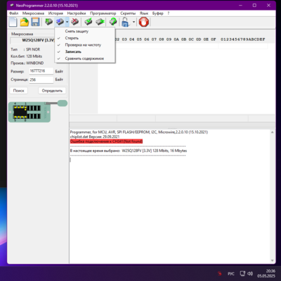Collapse the write chip dropdown arrow
Image resolution: width=281 pixels, height=281 pixels.
coord(67,22)
